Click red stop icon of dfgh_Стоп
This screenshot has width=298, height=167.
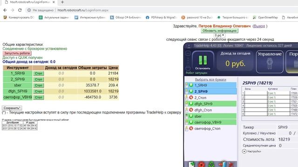[191, 110]
